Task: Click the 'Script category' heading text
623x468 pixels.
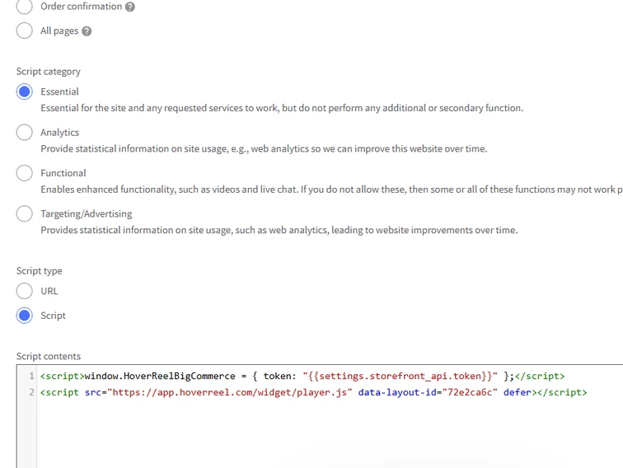Action: [x=49, y=72]
